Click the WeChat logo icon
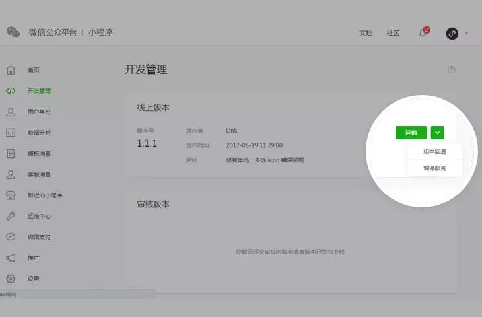This screenshot has height=317, width=482. [x=13, y=32]
